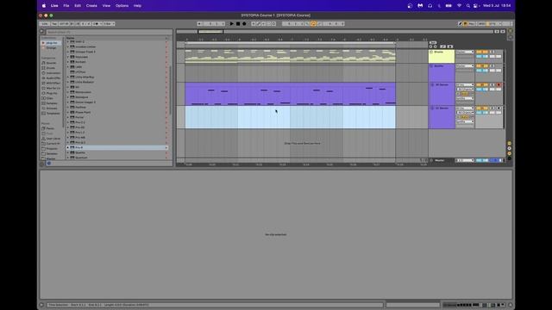
Task: Expand the Pro-Q 3 plug-in row
Action: coord(68,142)
